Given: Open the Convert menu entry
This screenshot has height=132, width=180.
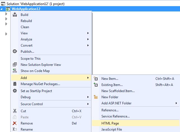Looking at the screenshot, I should [x=51, y=45].
